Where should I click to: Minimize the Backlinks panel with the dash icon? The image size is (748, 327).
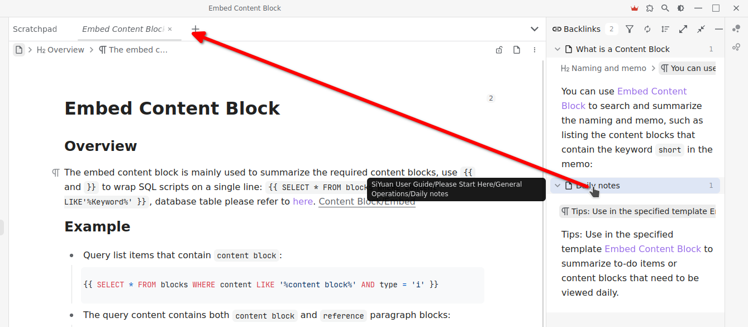[719, 29]
